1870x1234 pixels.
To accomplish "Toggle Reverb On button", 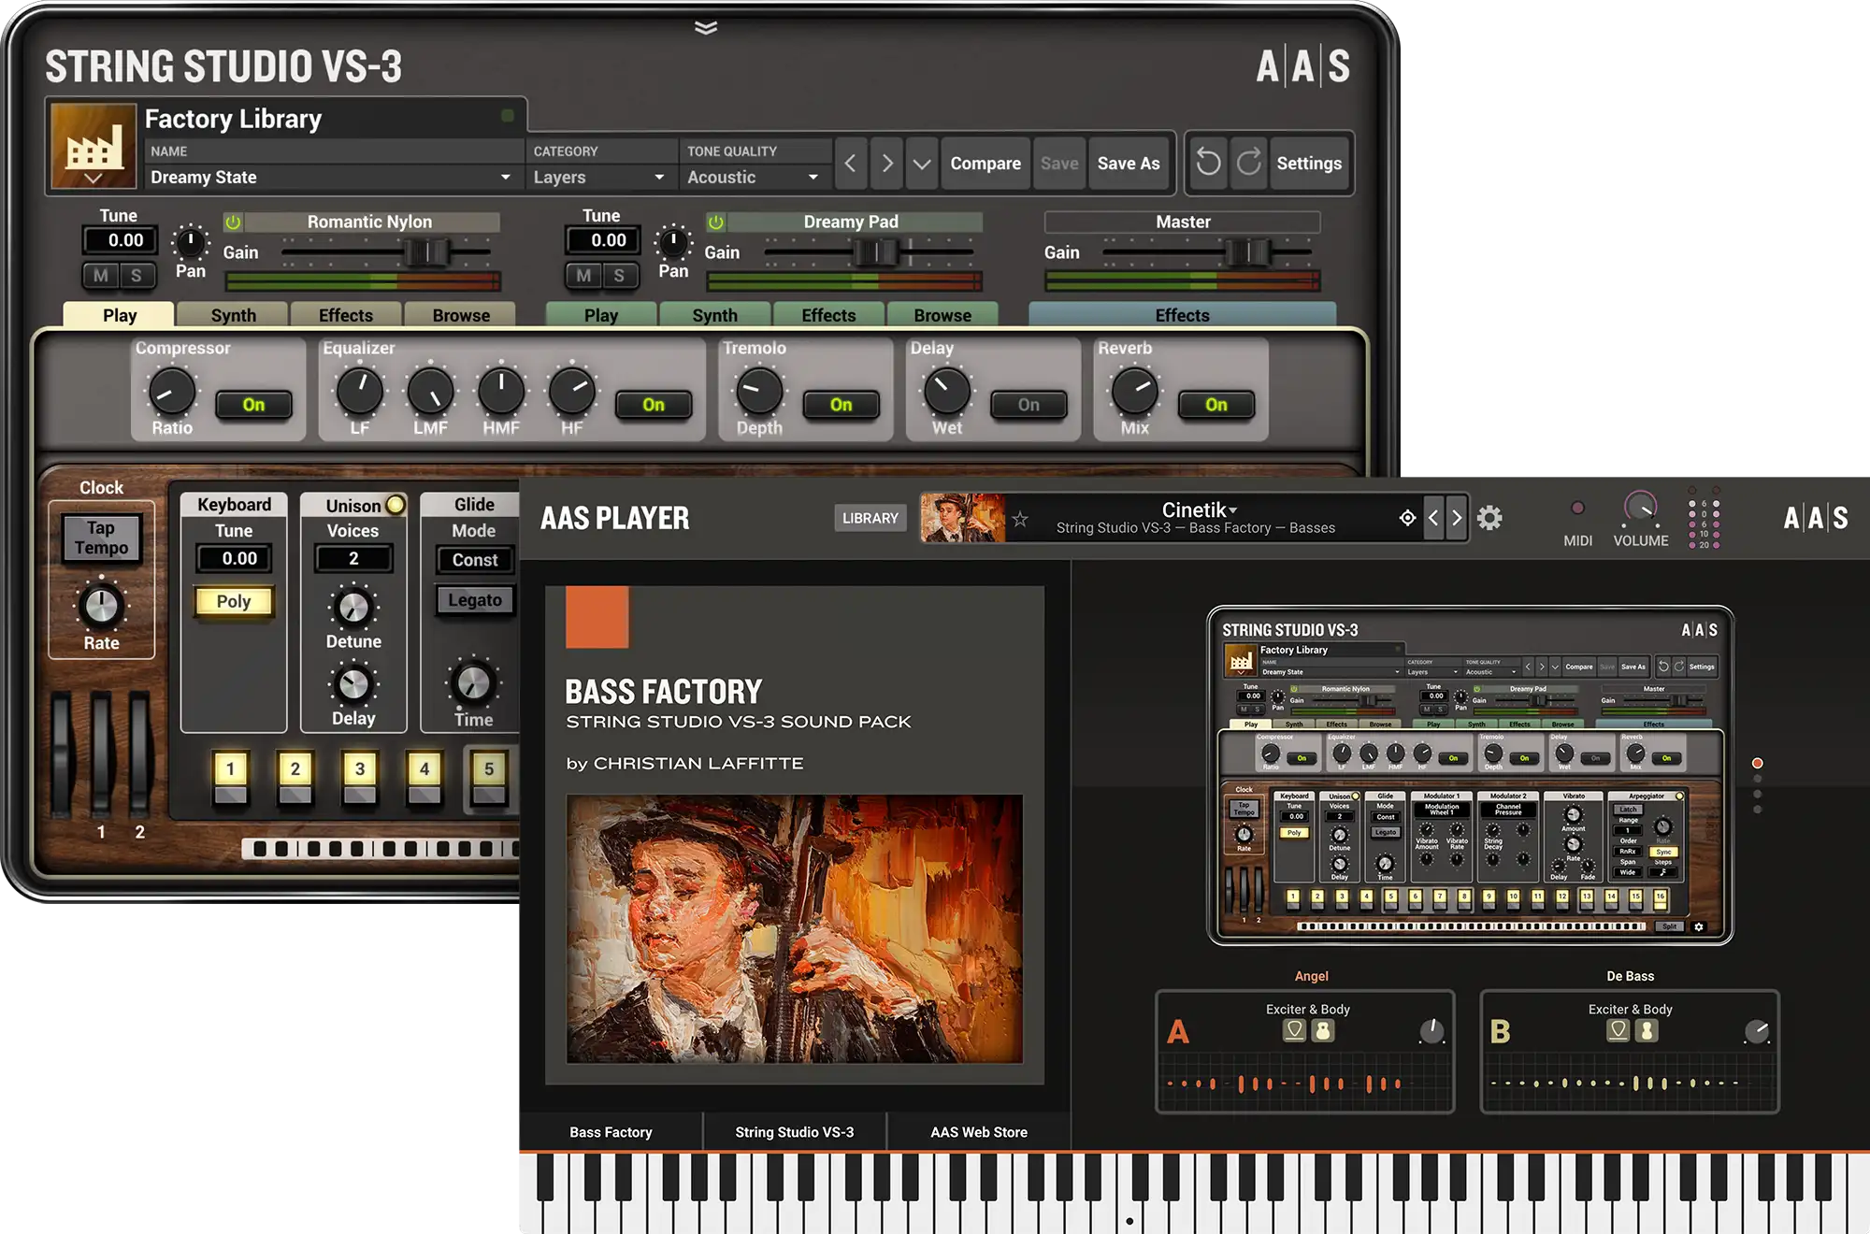I will coord(1215,405).
